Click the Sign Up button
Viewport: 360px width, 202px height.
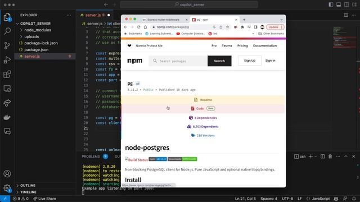250,61
